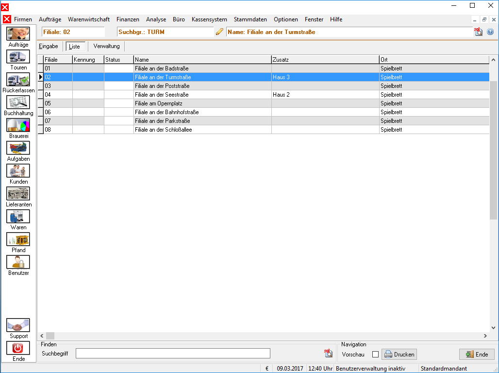Switch to the Eingabe tab
The height and width of the screenshot is (373, 499).
point(49,46)
